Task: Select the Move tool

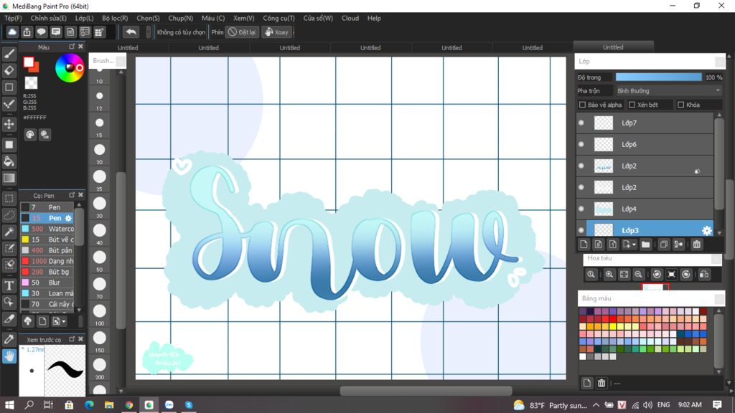Action: (9, 124)
